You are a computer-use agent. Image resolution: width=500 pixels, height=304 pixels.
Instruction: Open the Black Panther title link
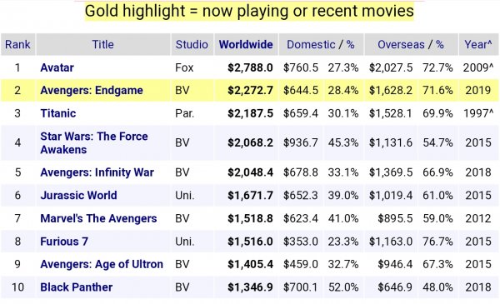coord(76,287)
